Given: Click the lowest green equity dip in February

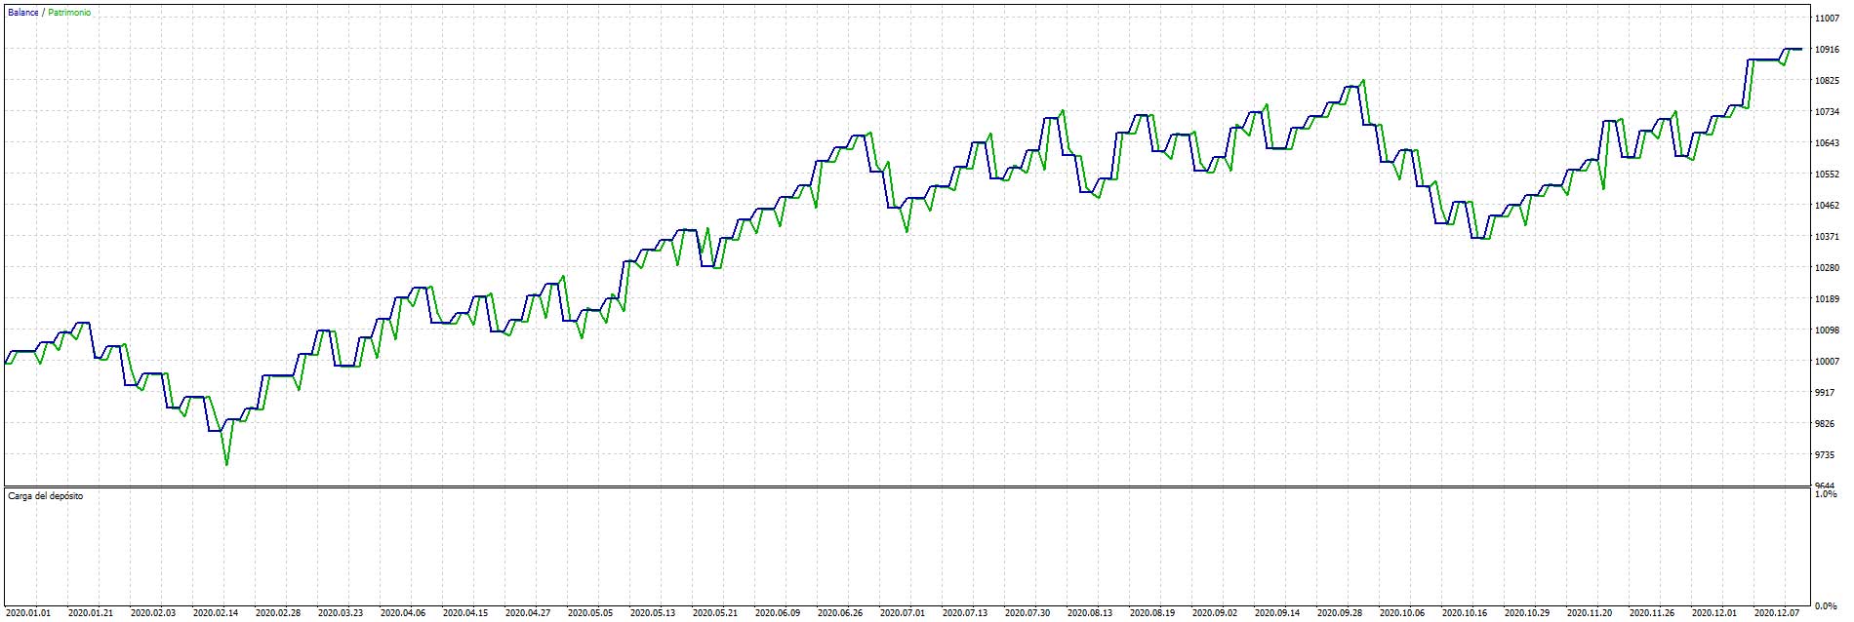Looking at the screenshot, I should [x=226, y=464].
